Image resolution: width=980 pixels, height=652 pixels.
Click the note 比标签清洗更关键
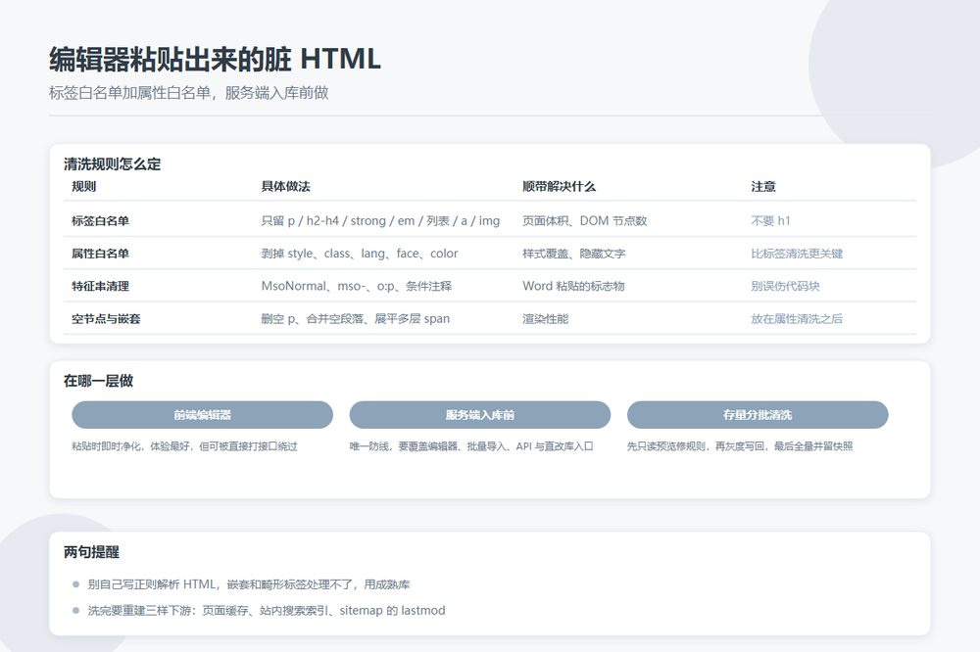[x=797, y=254]
